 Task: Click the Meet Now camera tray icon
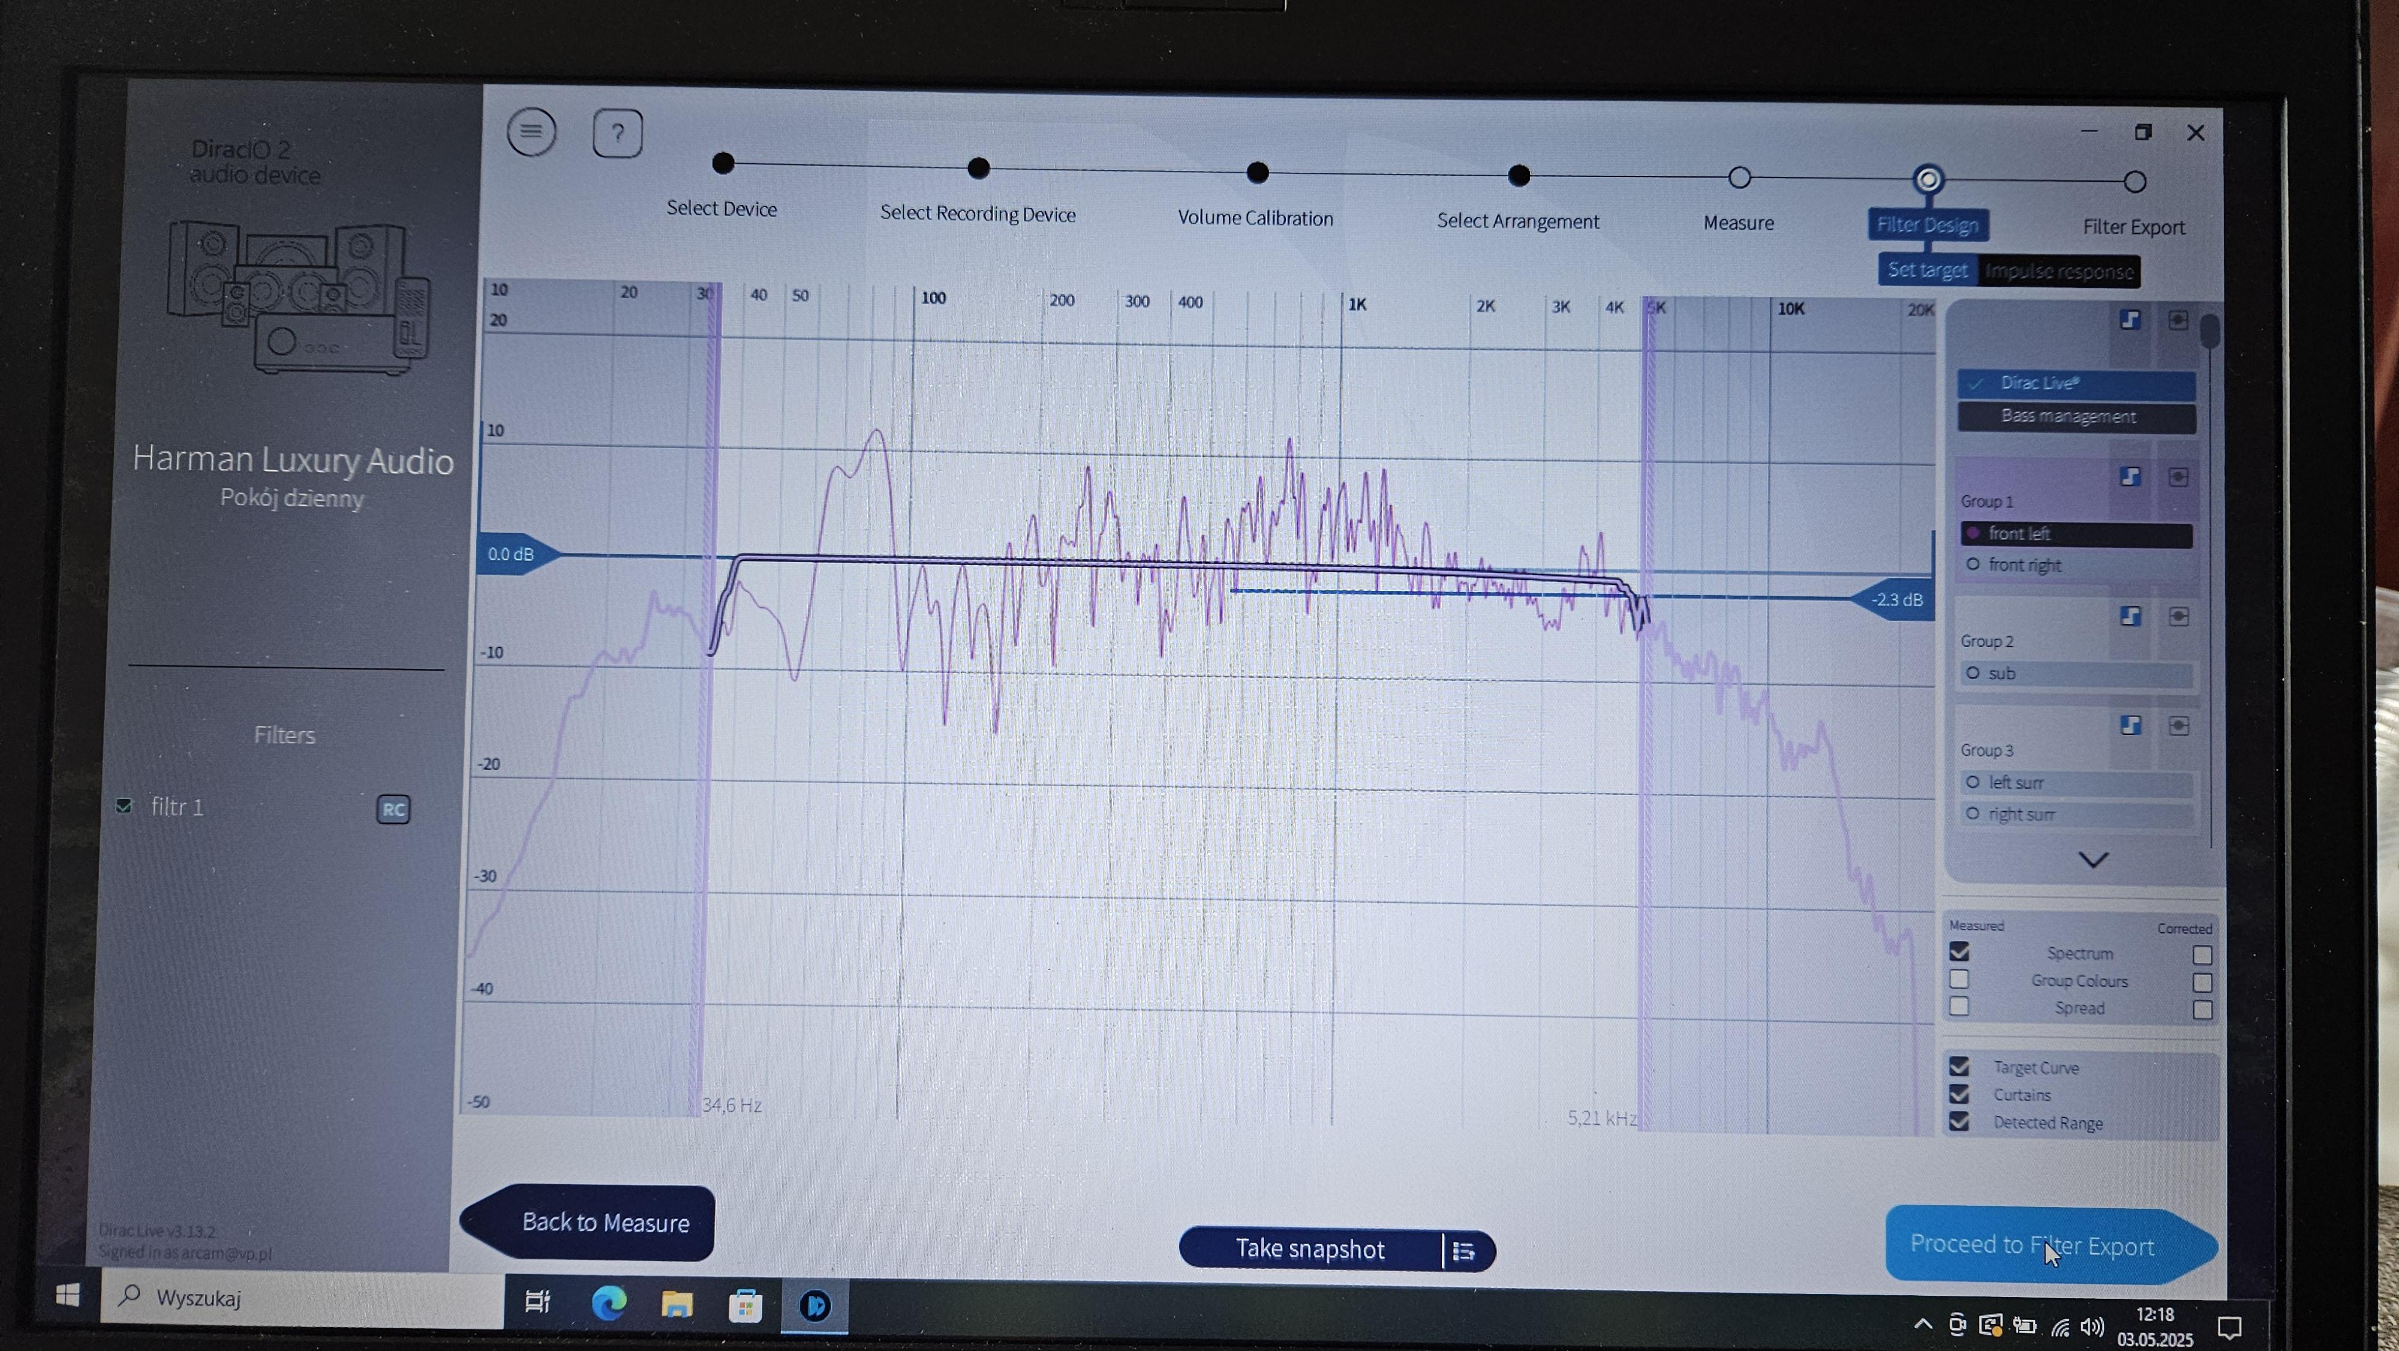pyautogui.click(x=1956, y=1323)
